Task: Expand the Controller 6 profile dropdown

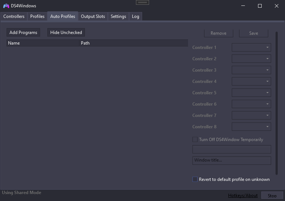Action: [251, 104]
